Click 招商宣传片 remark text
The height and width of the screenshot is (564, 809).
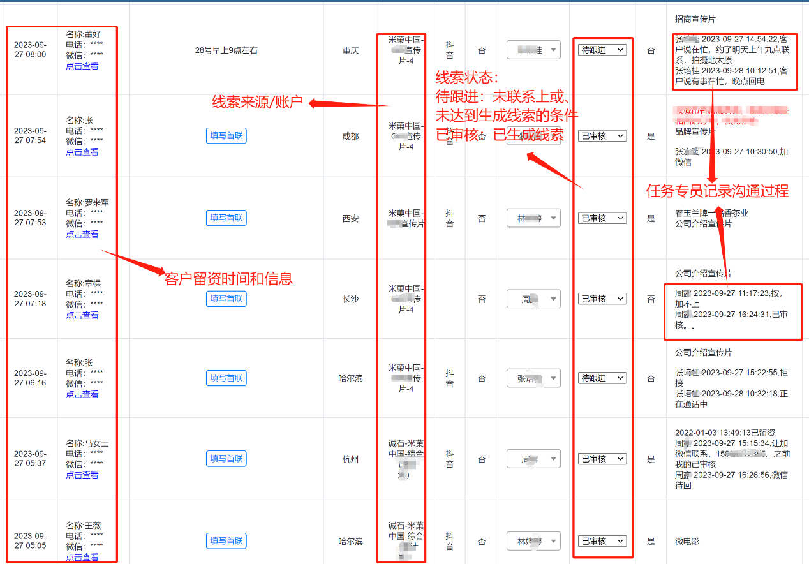point(695,20)
